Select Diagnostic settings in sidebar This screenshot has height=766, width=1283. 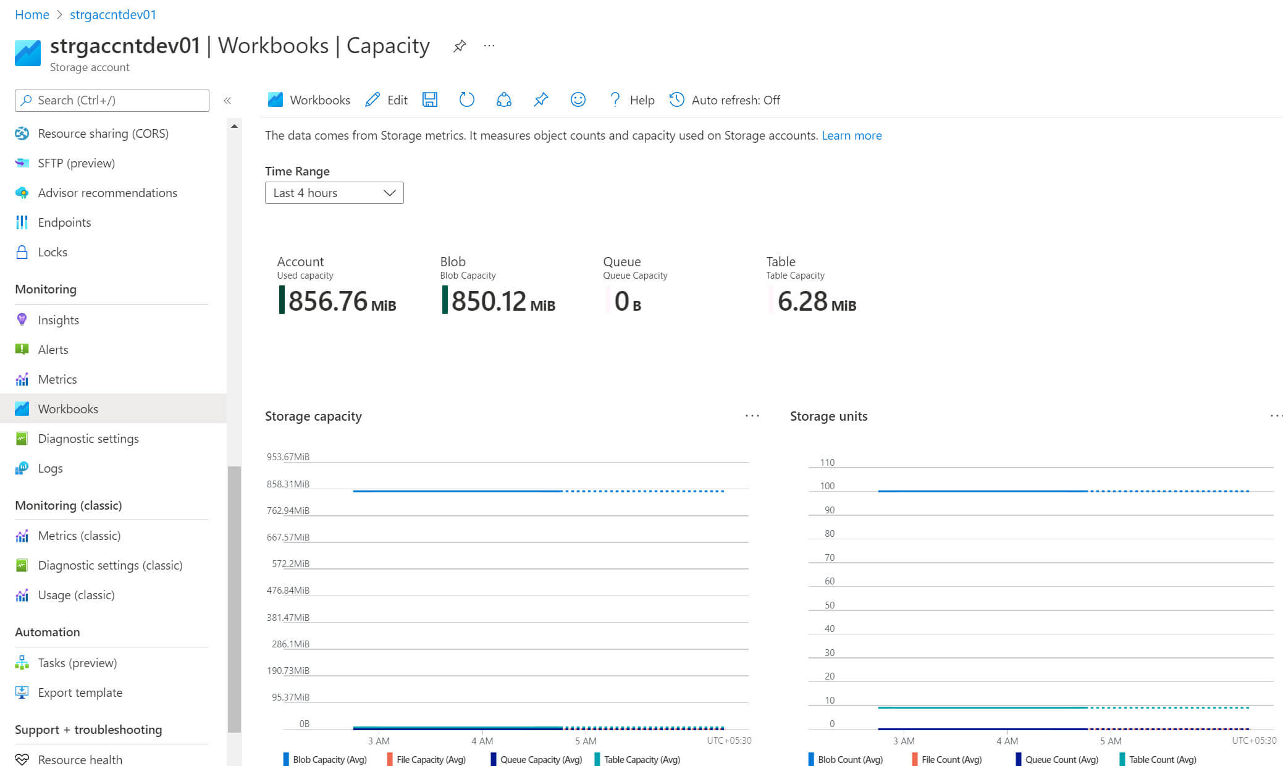click(88, 439)
